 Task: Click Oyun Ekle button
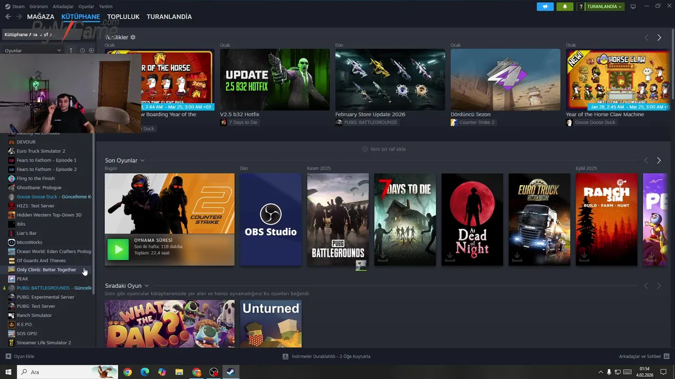[20, 356]
